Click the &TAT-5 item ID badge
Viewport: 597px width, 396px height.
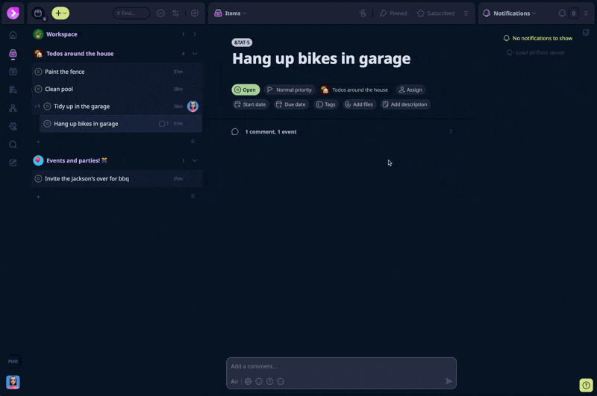pyautogui.click(x=242, y=43)
